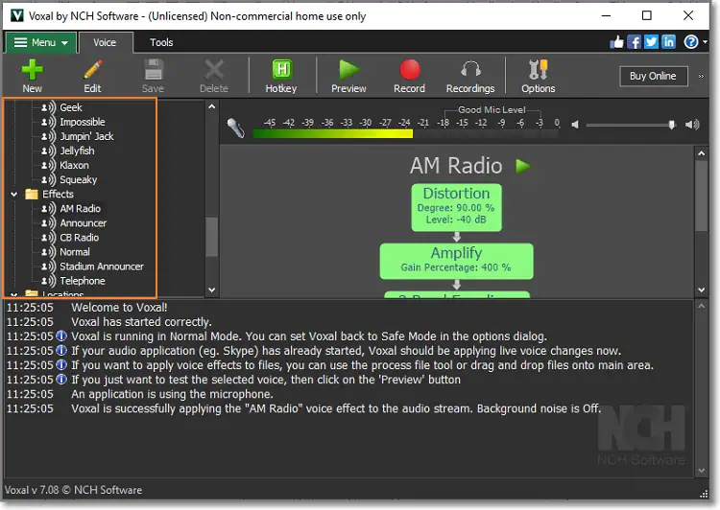Select the Squeaky voice
This screenshot has width=720, height=510.
[x=78, y=180]
